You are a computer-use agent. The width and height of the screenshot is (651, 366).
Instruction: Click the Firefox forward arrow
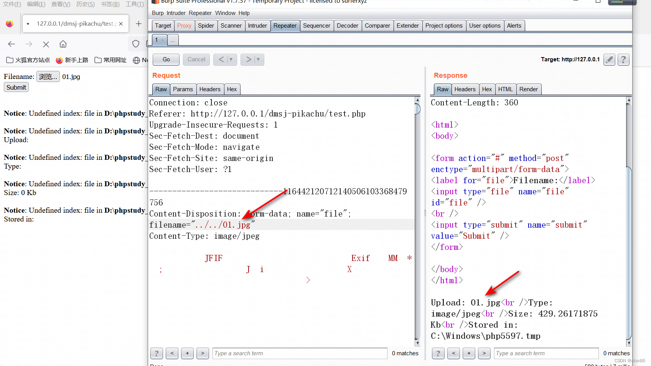[x=29, y=44]
